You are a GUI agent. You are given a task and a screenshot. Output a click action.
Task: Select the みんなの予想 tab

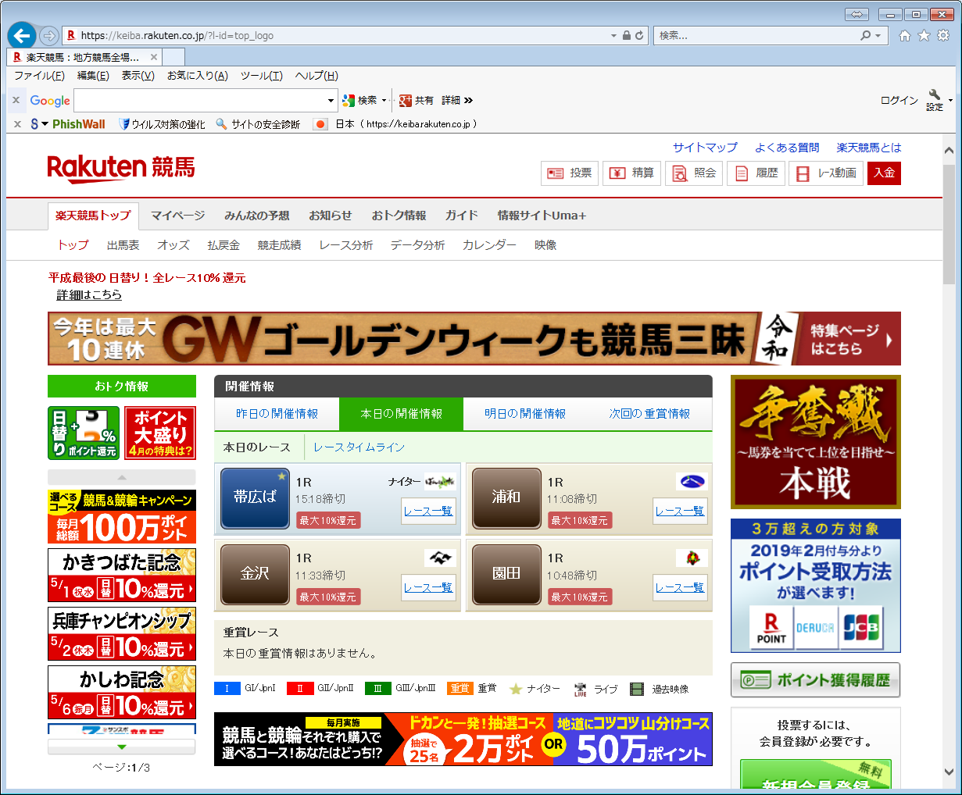tap(256, 216)
